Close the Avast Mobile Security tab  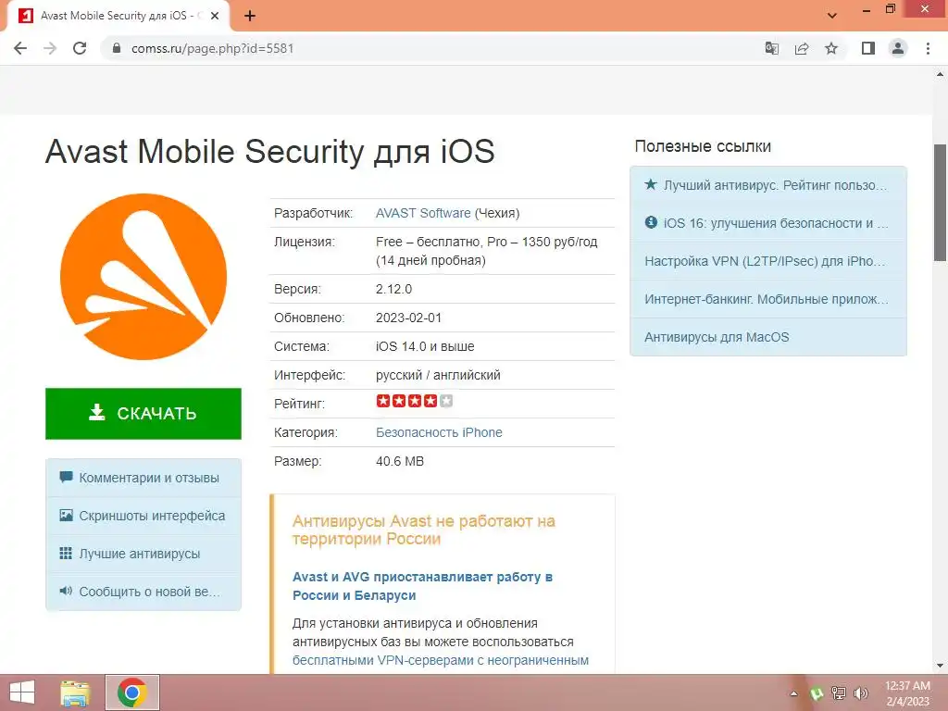[x=215, y=16]
